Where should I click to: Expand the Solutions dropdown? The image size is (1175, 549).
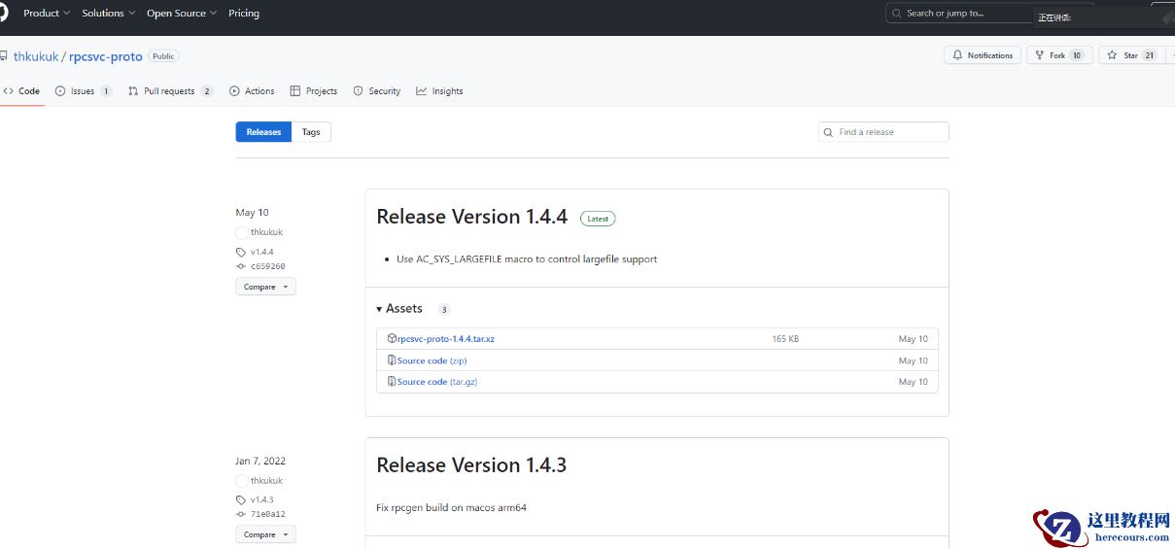[109, 14]
